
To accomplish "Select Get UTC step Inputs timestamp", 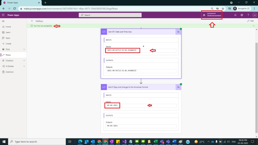I will pyautogui.click(x=141, y=50).
